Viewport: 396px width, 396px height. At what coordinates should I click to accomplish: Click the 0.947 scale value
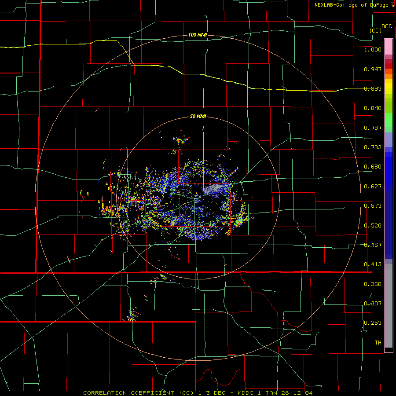click(x=373, y=69)
